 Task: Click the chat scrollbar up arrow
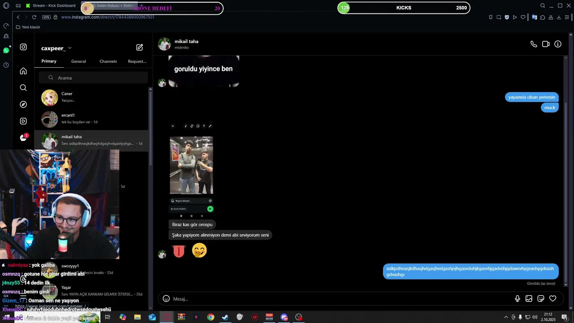[x=565, y=58]
